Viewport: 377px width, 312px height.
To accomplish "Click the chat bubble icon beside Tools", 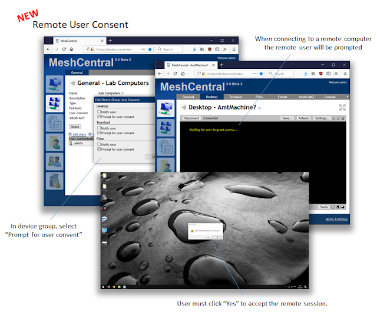I will tap(342, 207).
